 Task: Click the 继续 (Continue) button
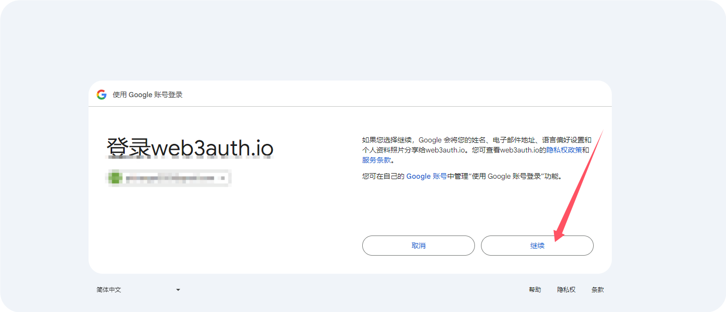point(537,246)
